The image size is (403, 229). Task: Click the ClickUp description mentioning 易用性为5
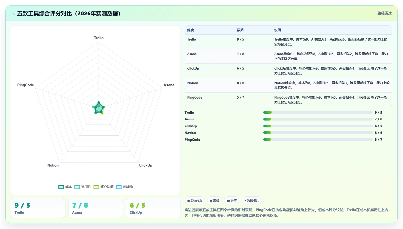click(331, 71)
